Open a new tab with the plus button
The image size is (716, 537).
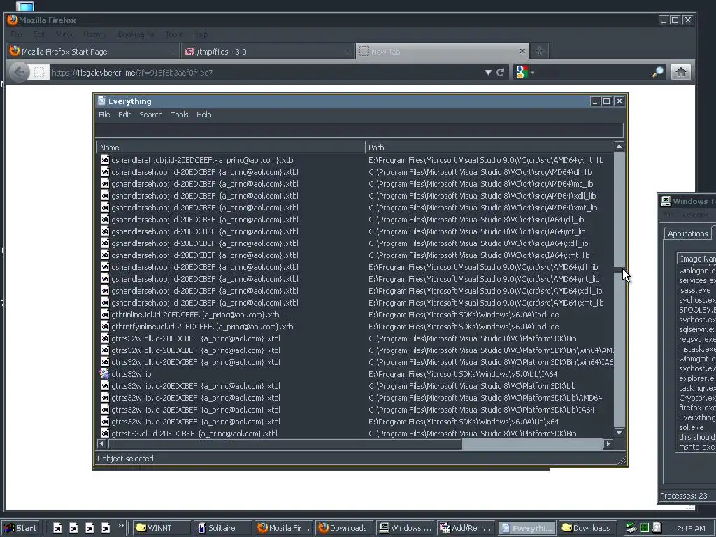pos(540,51)
